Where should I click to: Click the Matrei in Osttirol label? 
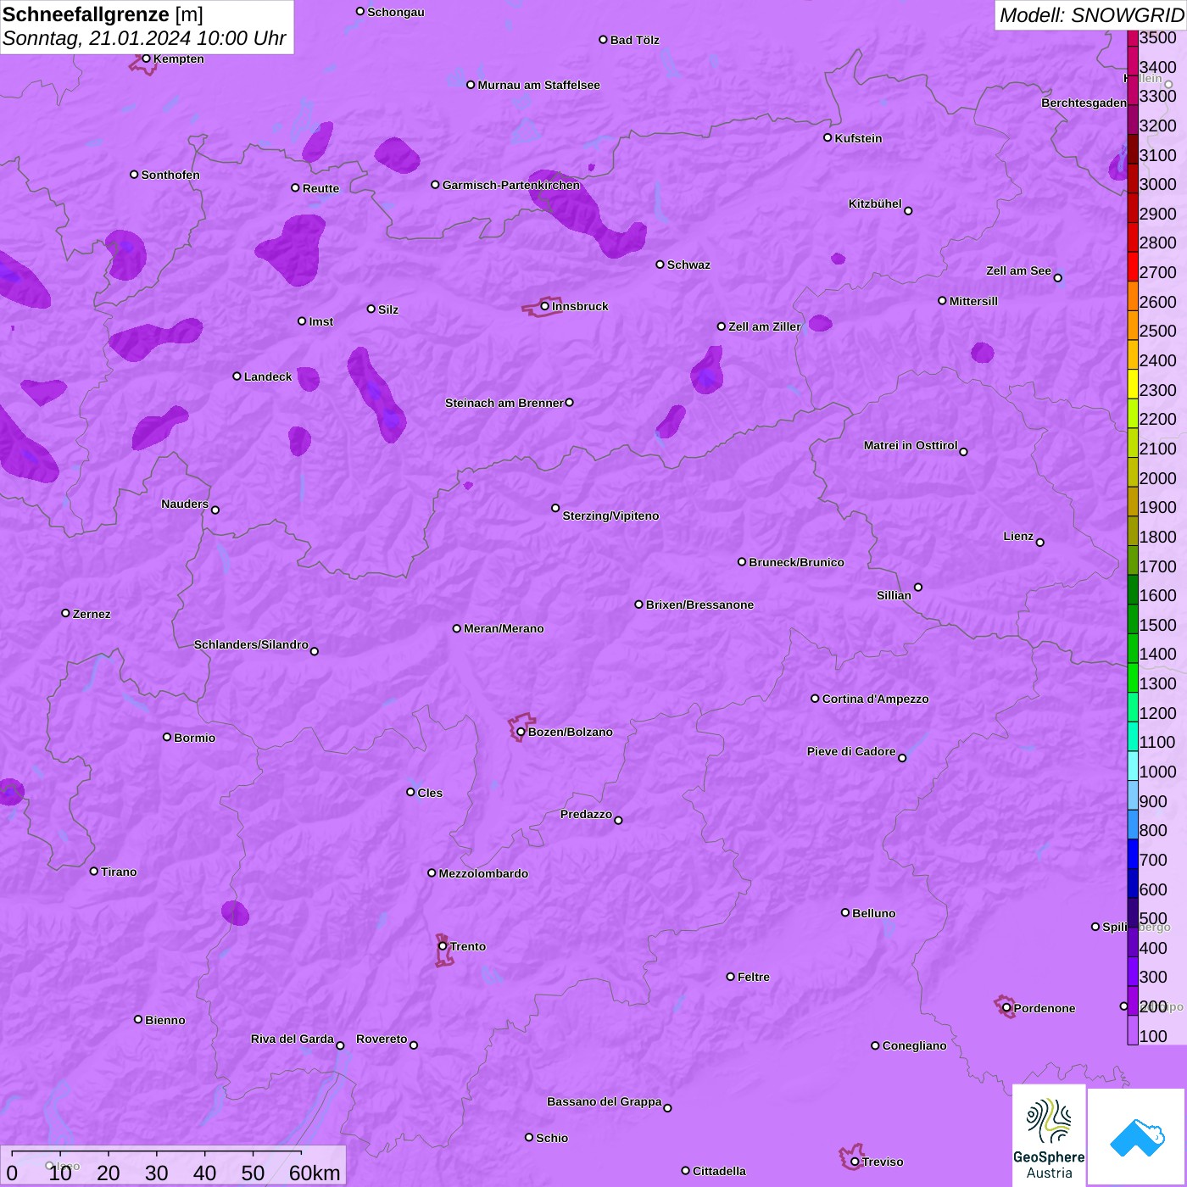(x=911, y=445)
